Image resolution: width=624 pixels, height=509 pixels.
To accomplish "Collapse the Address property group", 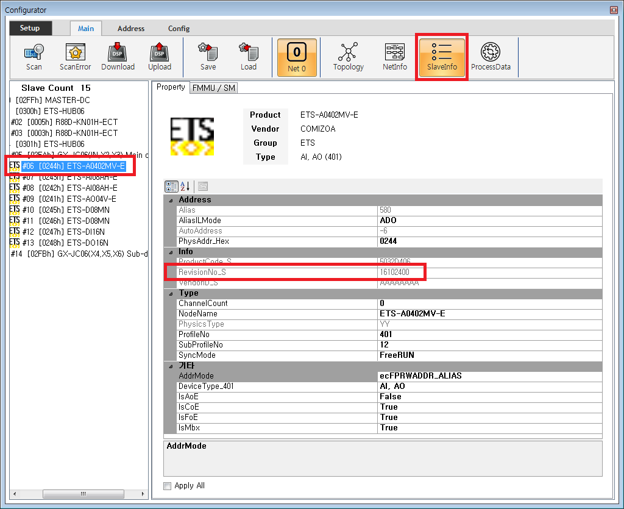I will (x=171, y=200).
